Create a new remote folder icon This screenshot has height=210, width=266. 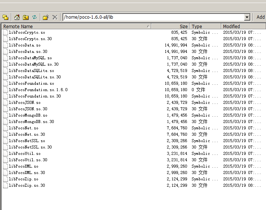[46, 17]
